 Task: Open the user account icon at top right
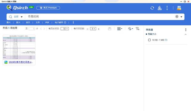click(179, 8)
